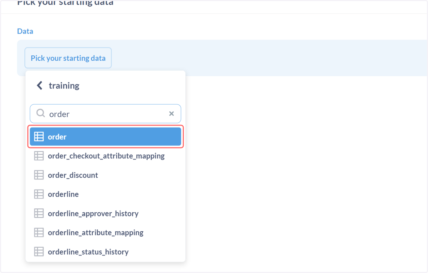
Task: Click the table icon next to orderline_status_history
Action: point(39,252)
